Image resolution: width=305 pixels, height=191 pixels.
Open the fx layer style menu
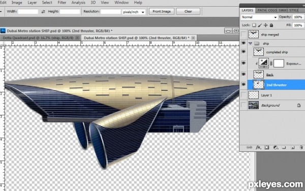tap(258, 147)
